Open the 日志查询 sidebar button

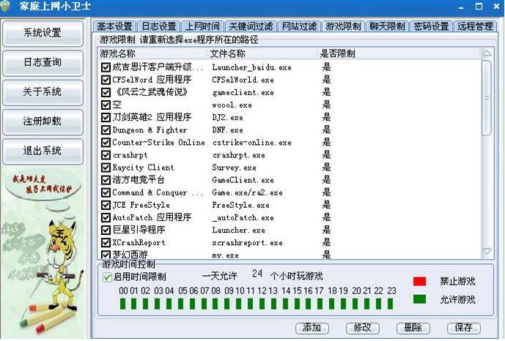(x=43, y=62)
